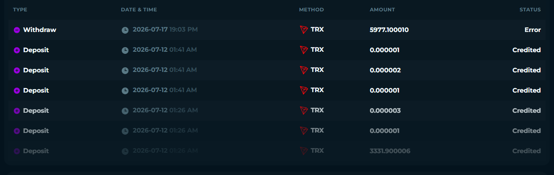Click the TYPE column header

tap(20, 10)
